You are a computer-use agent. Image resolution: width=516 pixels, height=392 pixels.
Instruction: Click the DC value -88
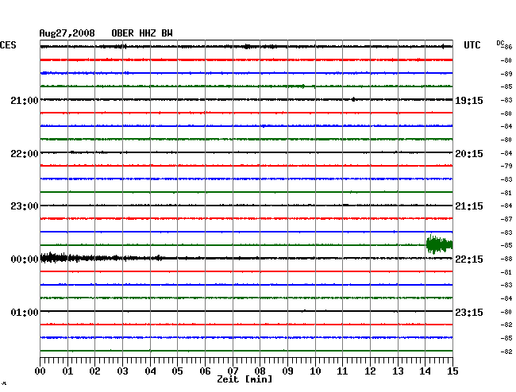[x=506, y=259]
